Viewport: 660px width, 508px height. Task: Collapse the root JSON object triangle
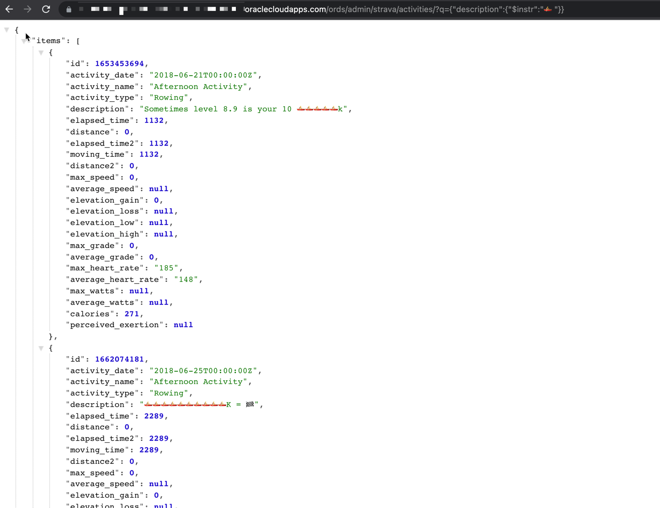point(6,30)
